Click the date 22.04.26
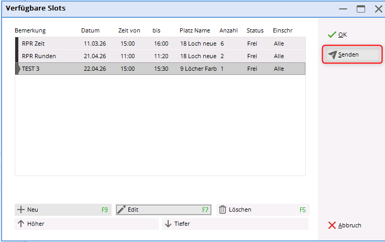The image size is (385, 242). [x=95, y=69]
